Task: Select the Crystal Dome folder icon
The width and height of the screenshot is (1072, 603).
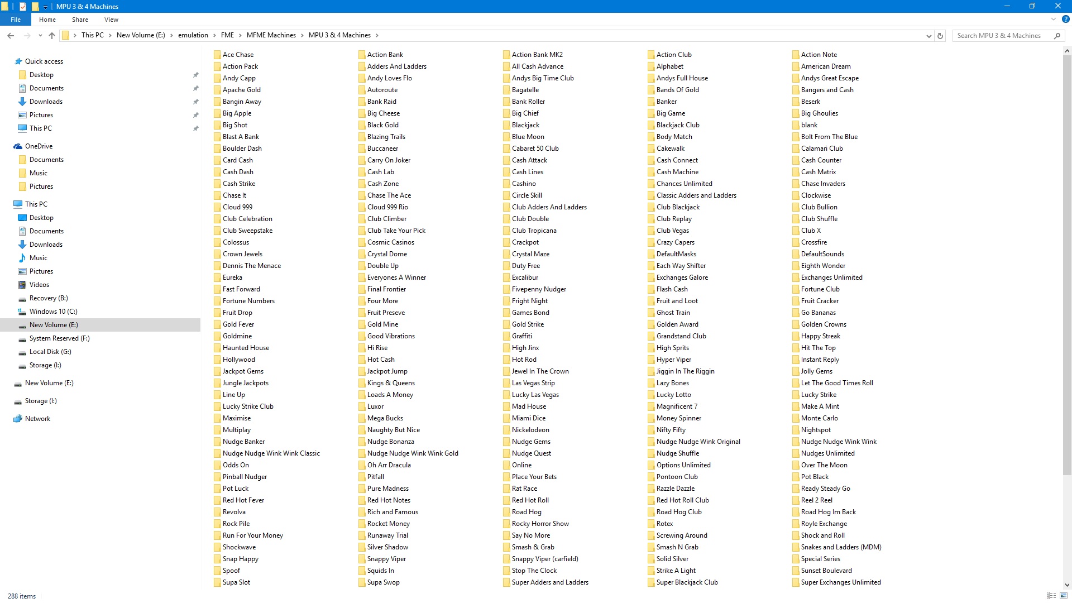Action: [362, 254]
